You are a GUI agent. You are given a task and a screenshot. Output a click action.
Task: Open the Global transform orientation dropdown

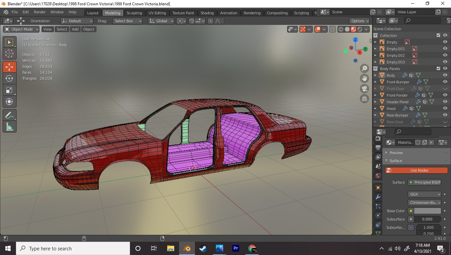(x=161, y=21)
